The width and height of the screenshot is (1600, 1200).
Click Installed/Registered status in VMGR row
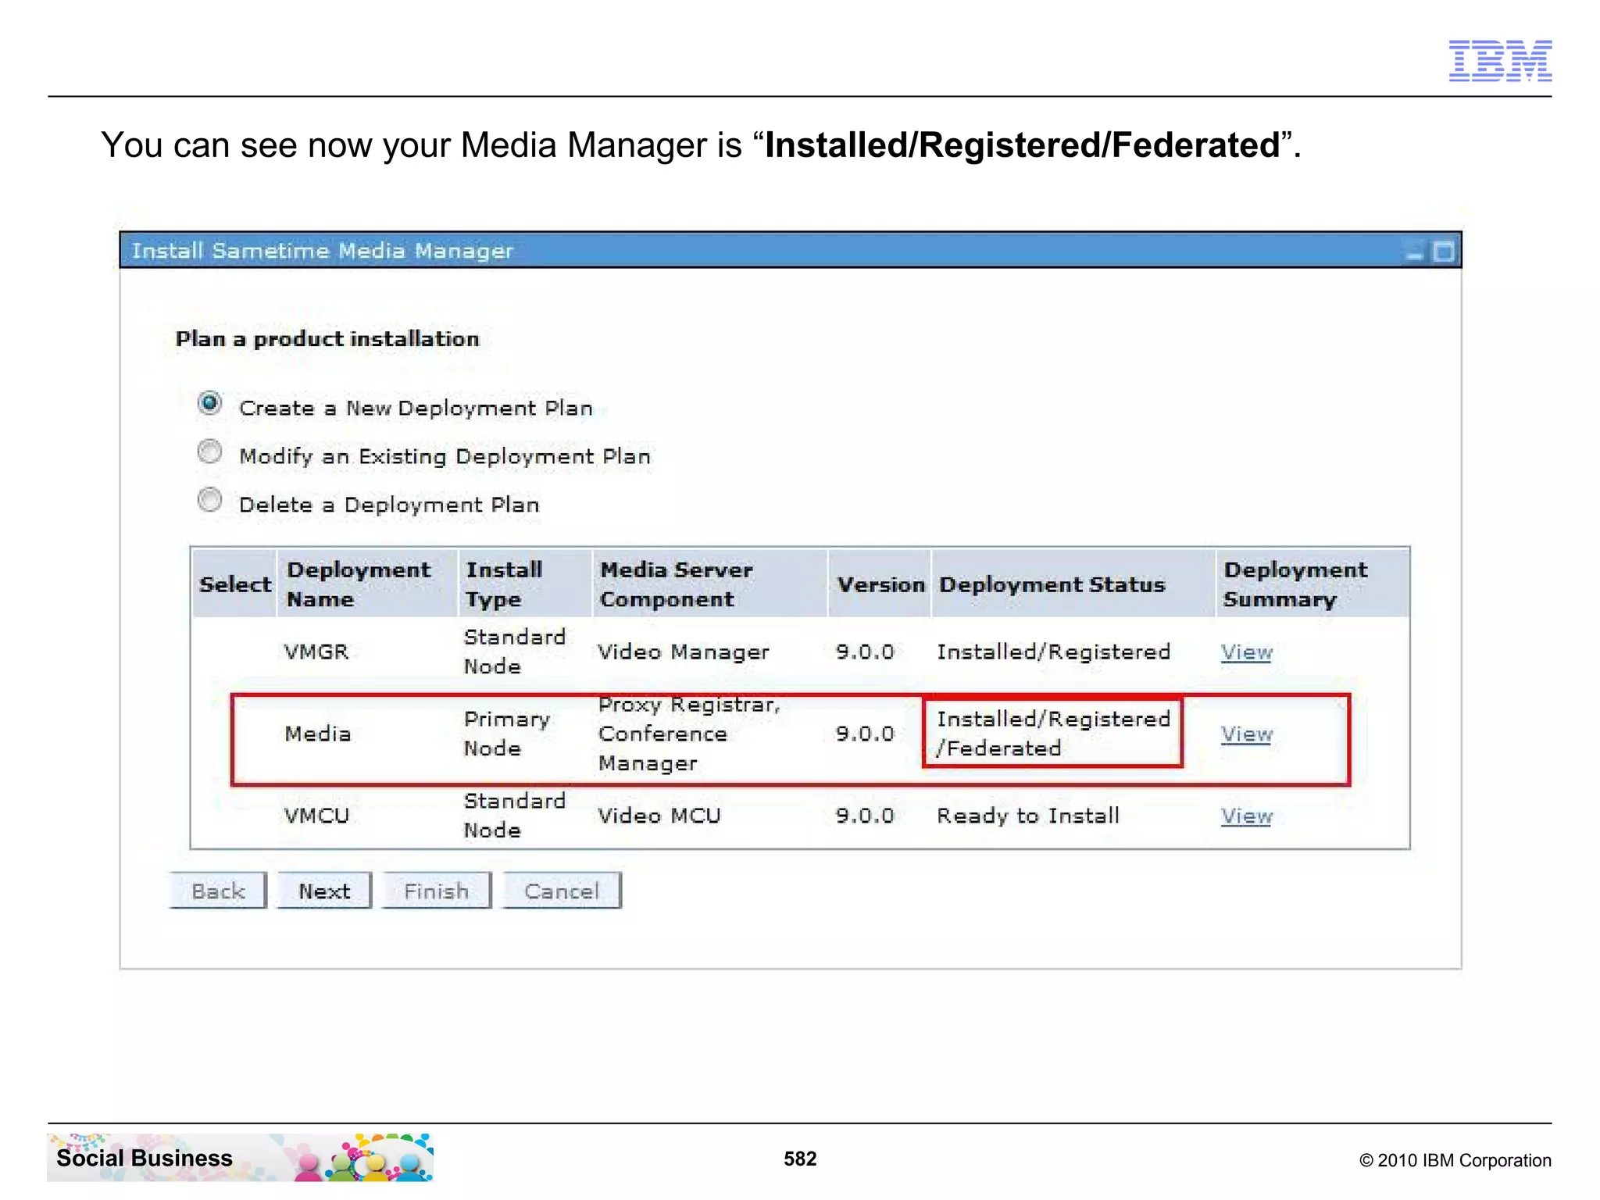coord(1053,652)
